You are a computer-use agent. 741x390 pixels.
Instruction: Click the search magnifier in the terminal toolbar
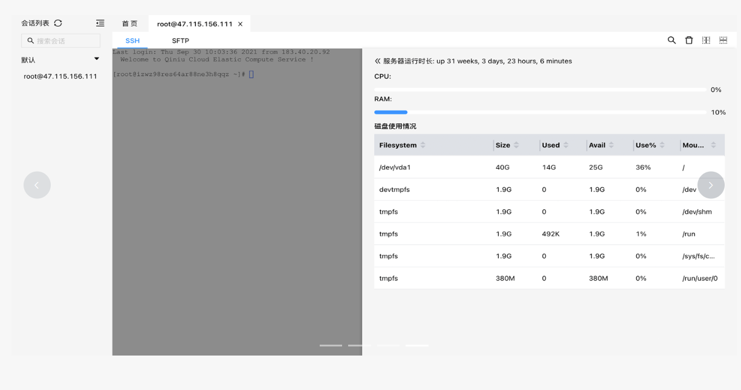671,40
